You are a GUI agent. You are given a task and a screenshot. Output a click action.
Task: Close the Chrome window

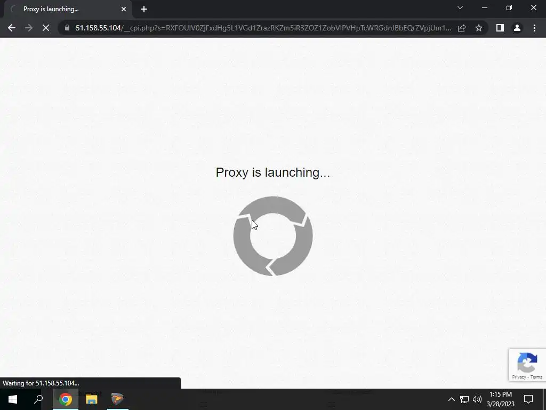coord(533,7)
